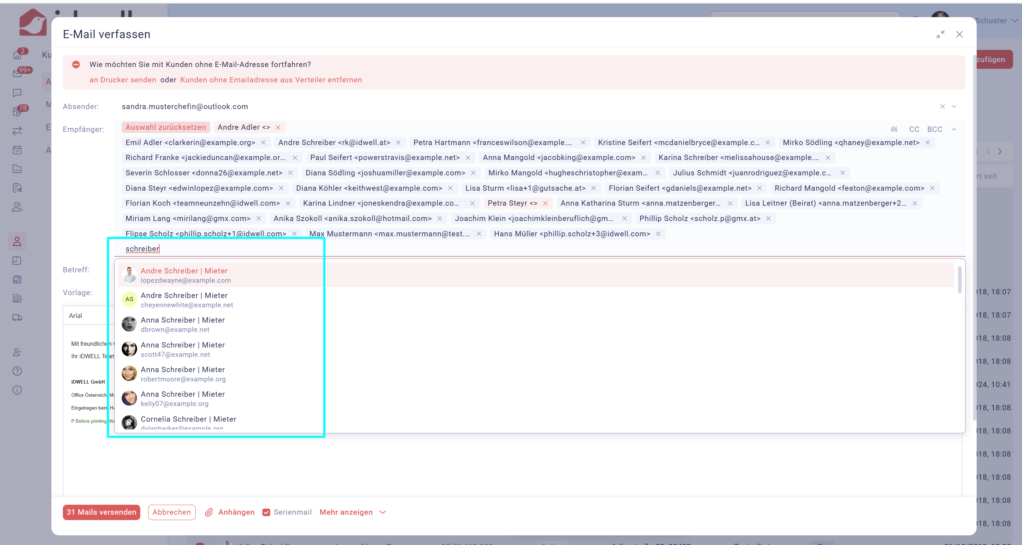Collapse the email compose dialog with shrink icon

(x=940, y=35)
